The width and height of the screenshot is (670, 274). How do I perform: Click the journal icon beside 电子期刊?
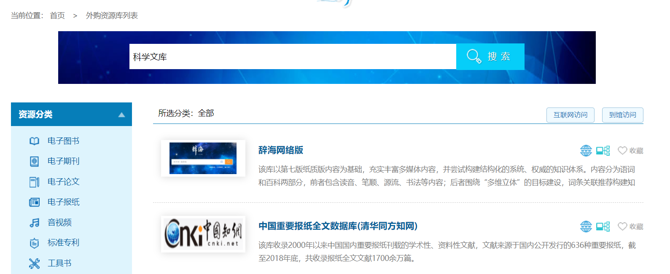(x=34, y=161)
